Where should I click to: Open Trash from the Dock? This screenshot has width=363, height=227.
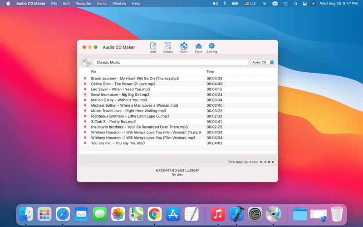click(337, 214)
